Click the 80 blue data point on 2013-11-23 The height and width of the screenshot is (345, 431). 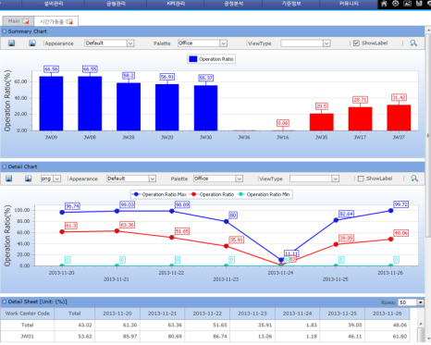click(227, 221)
